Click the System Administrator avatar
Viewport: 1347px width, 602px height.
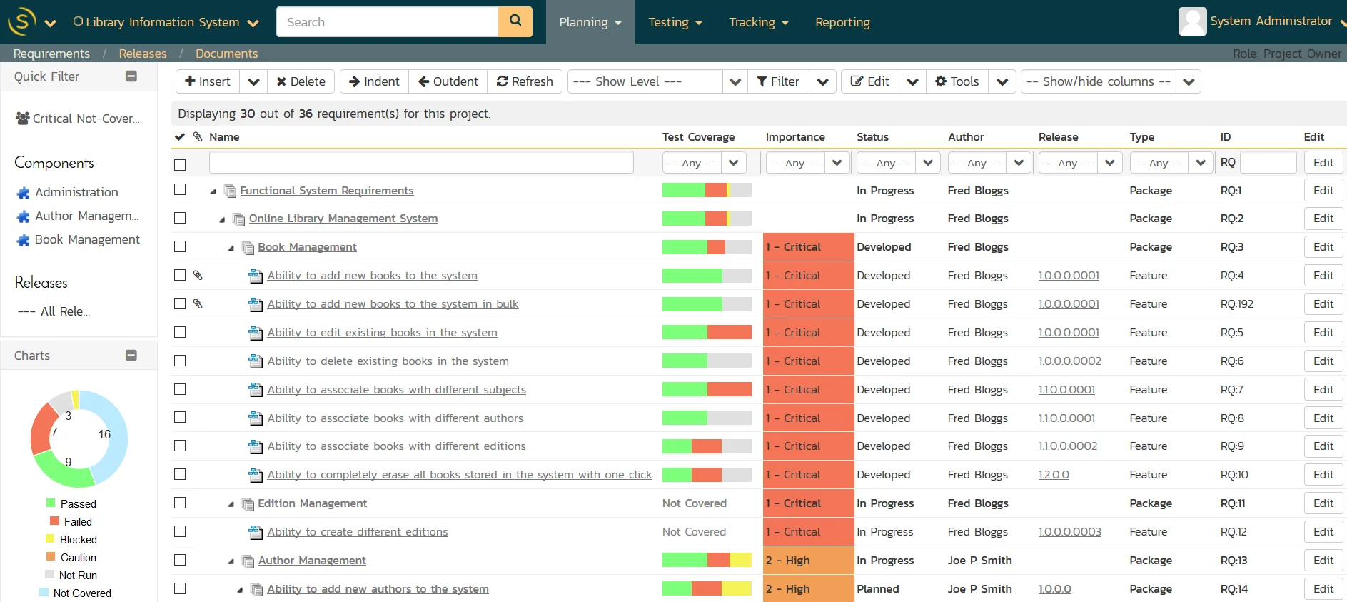tap(1192, 21)
